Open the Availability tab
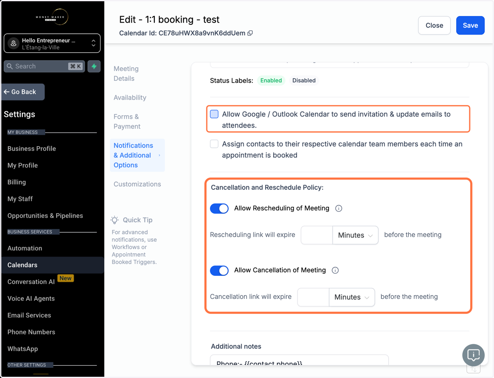 (x=130, y=98)
